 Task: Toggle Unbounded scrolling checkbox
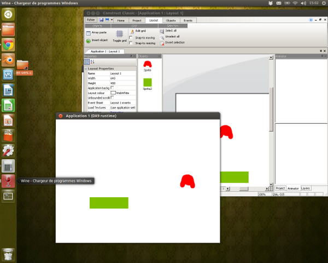coord(112,98)
